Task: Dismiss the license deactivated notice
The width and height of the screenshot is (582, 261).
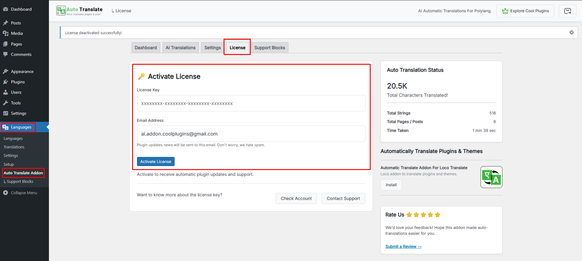Action: click(572, 32)
